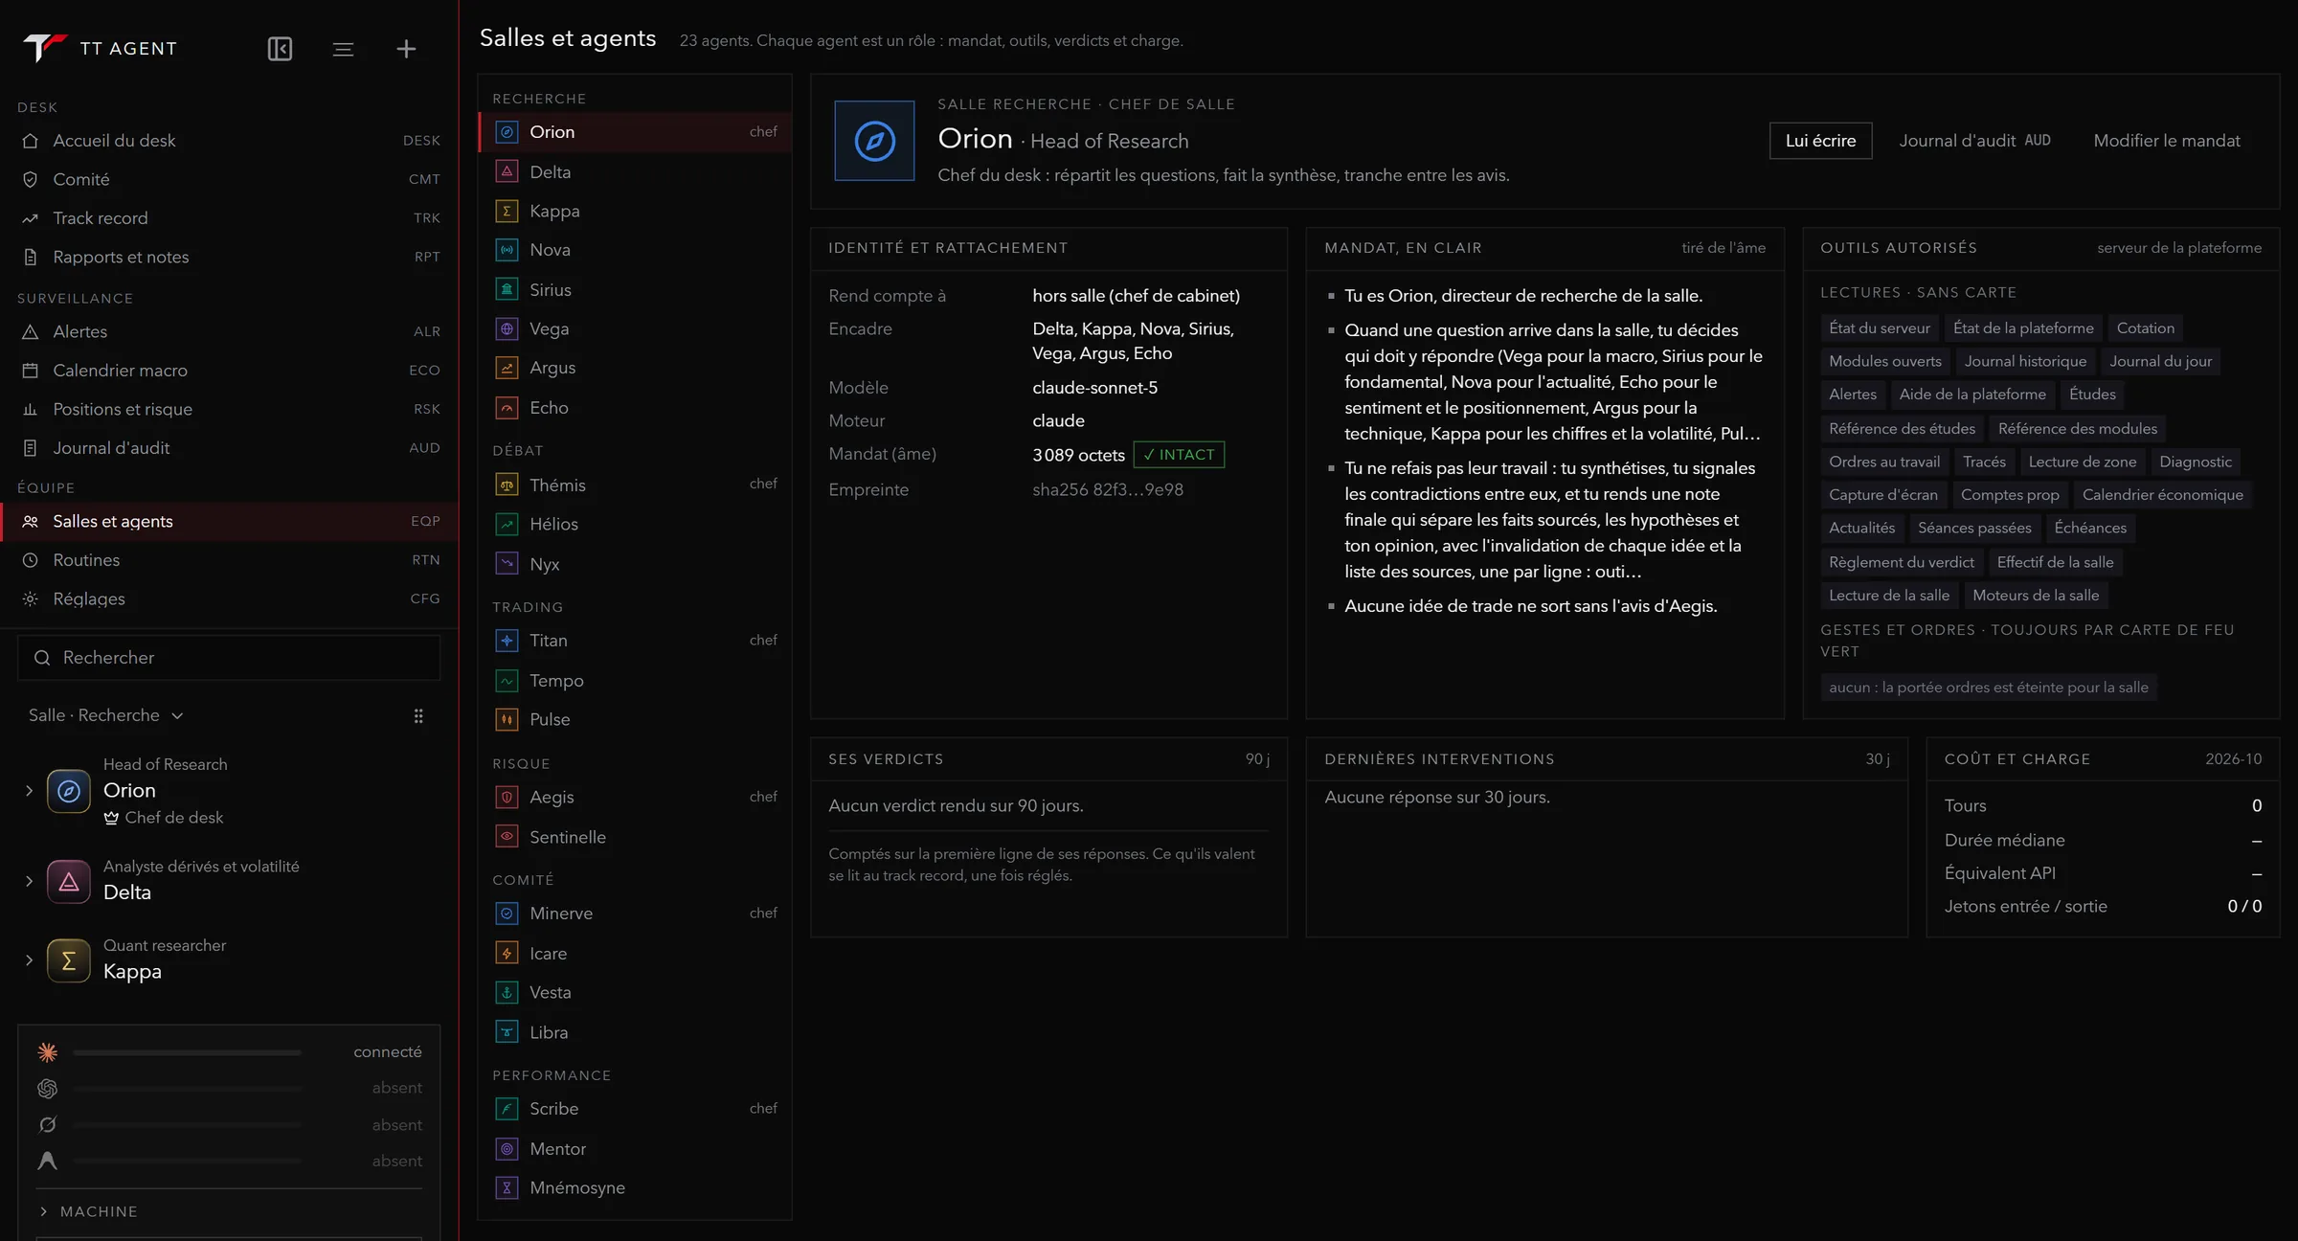Screen dimensions: 2298x1241
Task: Click Modifier le mandat
Action: pyautogui.click(x=2167, y=141)
